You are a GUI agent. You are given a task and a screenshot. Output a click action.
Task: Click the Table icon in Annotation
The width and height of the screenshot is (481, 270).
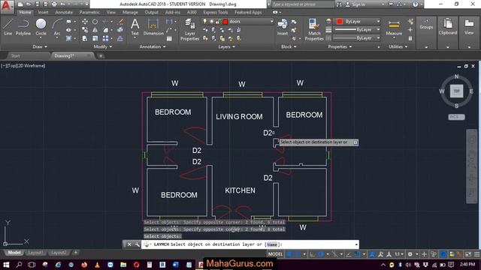coord(169,38)
